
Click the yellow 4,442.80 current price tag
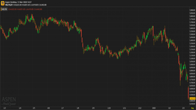(192, 98)
